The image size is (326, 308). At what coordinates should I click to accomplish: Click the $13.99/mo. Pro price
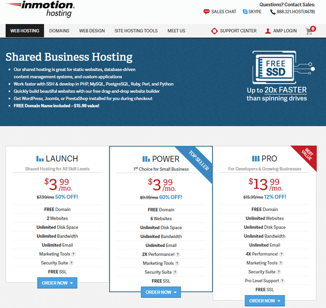click(x=265, y=184)
